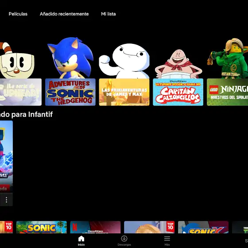The image size is (248, 248).
Task: Select Captain Underpants character image
Action: tap(178, 64)
